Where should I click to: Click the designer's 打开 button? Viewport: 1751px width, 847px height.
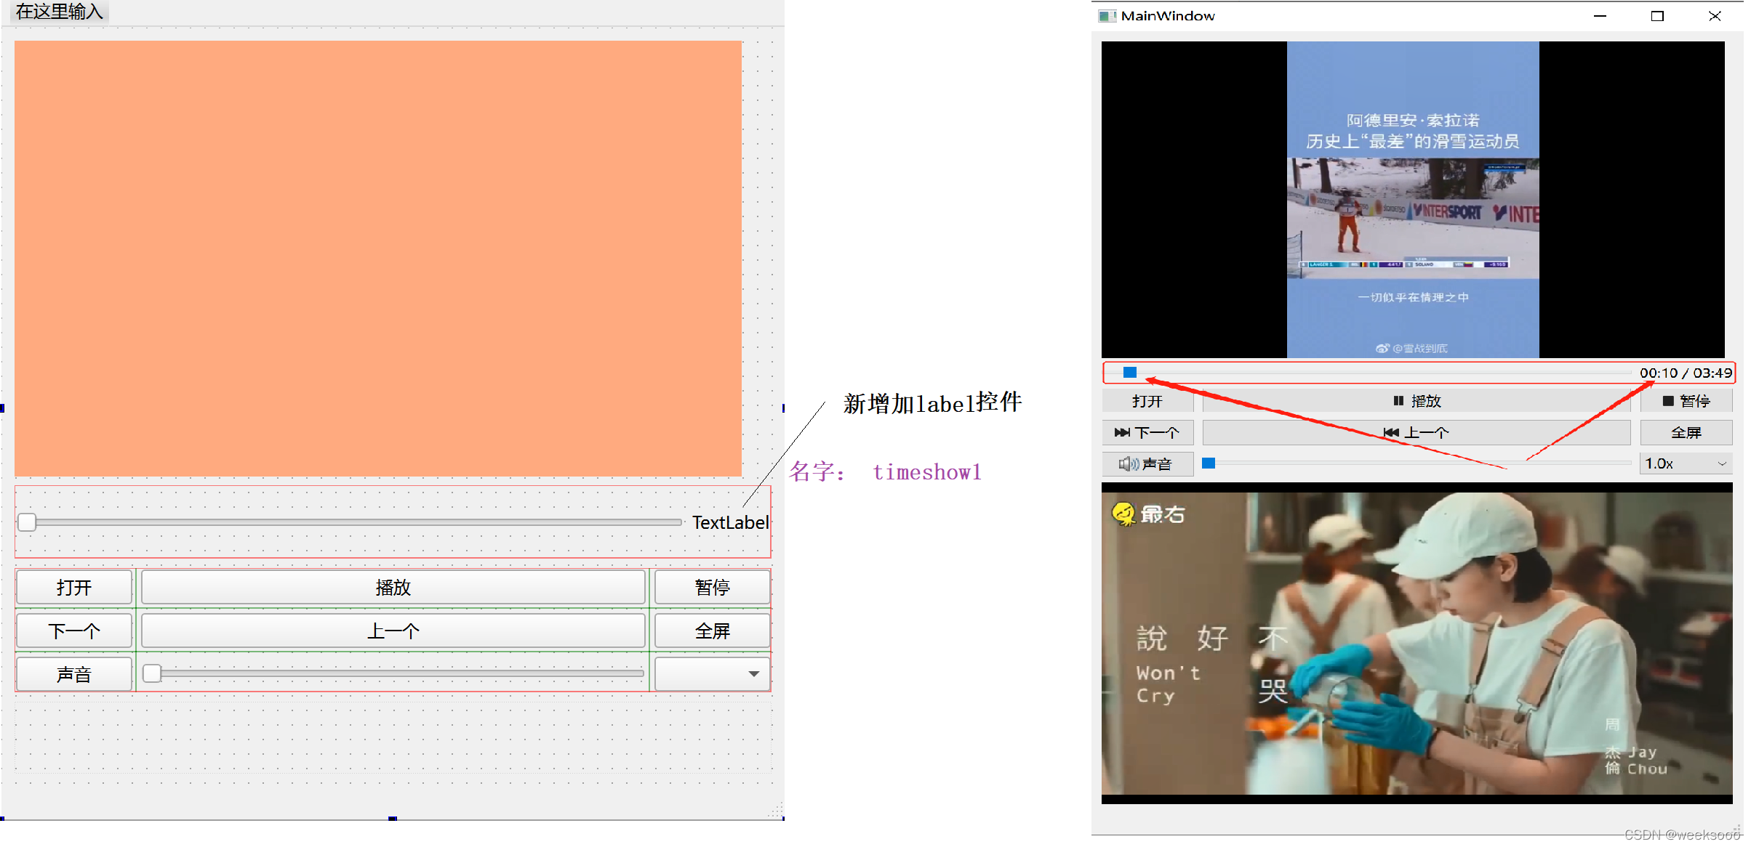[74, 587]
